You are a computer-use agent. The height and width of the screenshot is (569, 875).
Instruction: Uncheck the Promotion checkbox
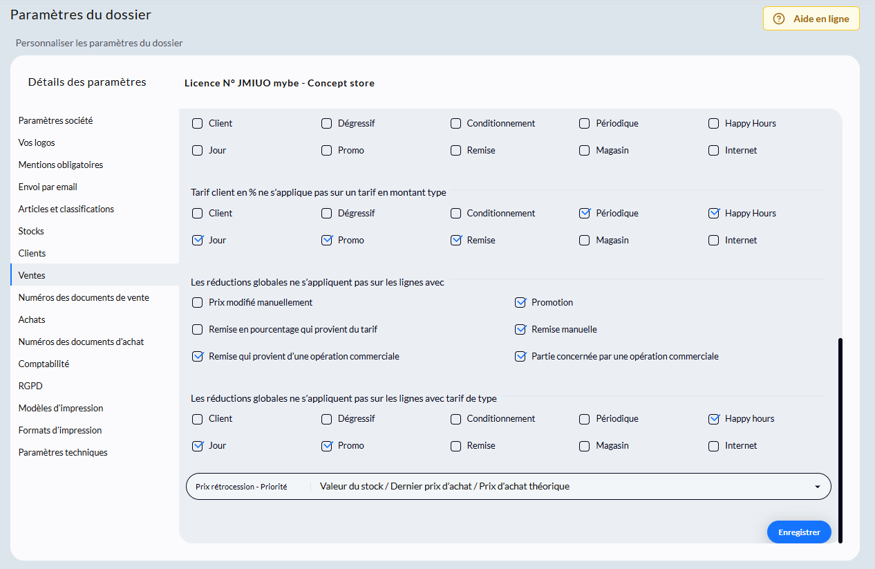pyautogui.click(x=520, y=302)
